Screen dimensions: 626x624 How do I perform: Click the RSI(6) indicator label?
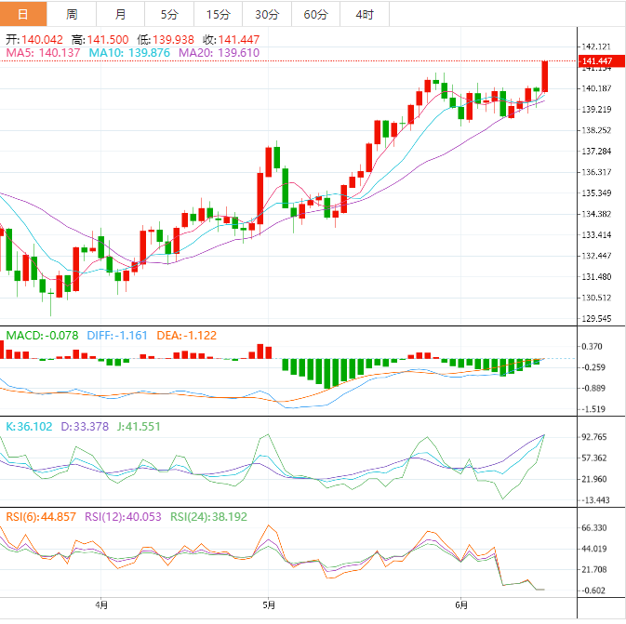click(41, 516)
